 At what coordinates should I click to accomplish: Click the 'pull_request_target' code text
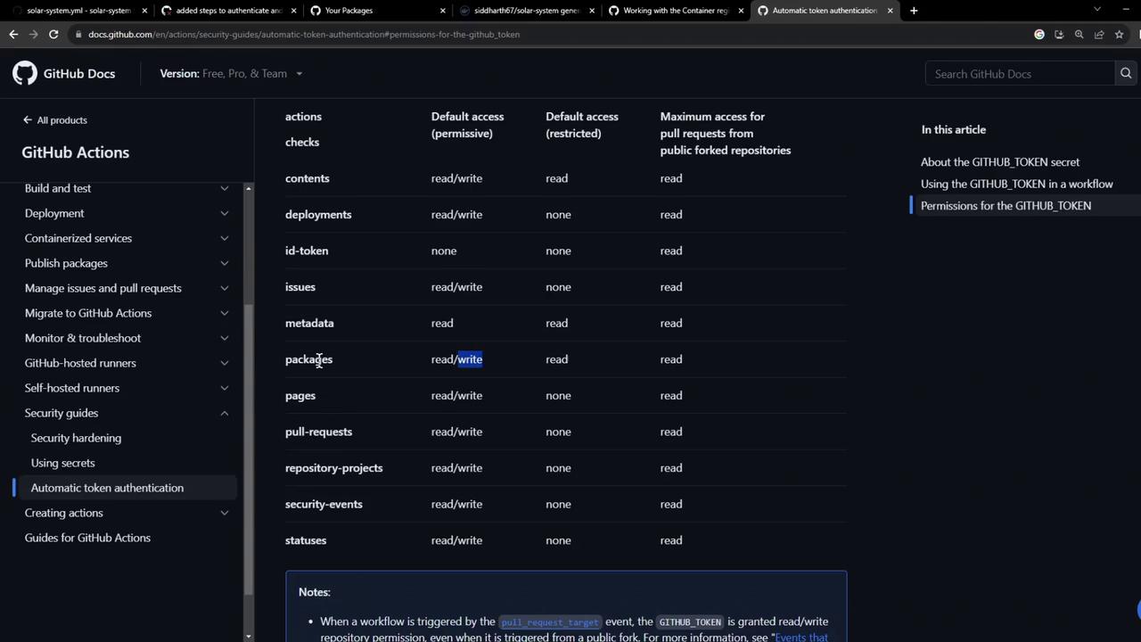coord(550,621)
